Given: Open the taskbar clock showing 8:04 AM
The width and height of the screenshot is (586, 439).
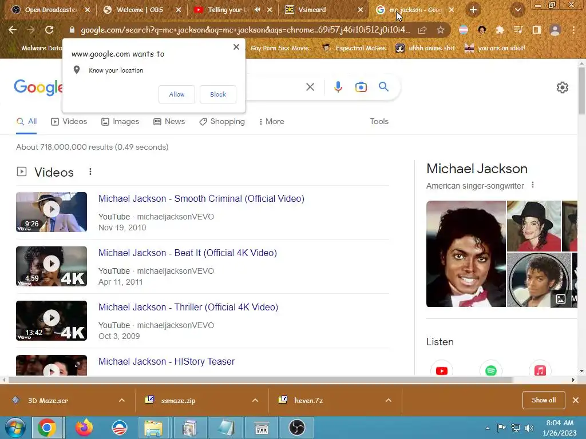Looking at the screenshot, I should 560,428.
